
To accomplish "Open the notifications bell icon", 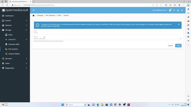I will (x=170, y=10).
